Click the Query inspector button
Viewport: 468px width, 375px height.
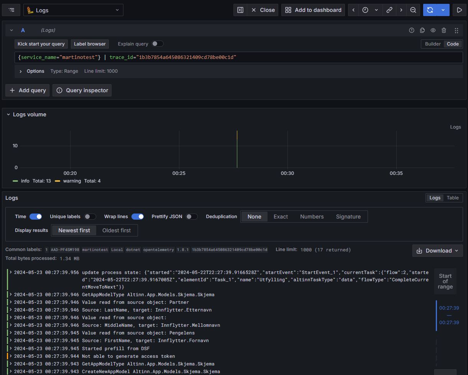82,90
